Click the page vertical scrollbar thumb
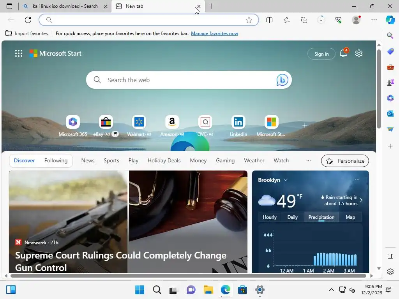Screen dimensions: 399x299 tap(379, 89)
